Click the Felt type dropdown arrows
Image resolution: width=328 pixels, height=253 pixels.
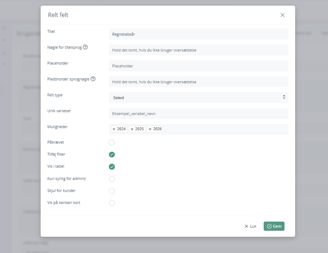point(284,97)
